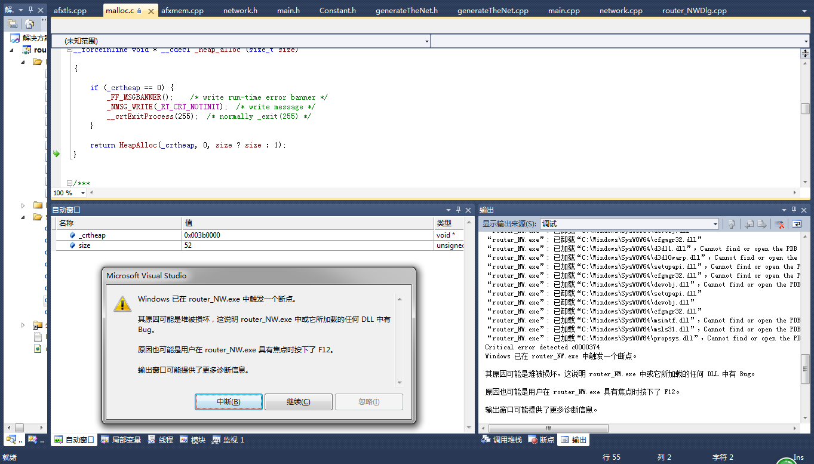Click the dialog message scroll down arrow

pyautogui.click(x=400, y=383)
